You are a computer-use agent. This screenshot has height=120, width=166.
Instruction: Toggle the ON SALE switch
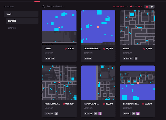tap(132, 7)
